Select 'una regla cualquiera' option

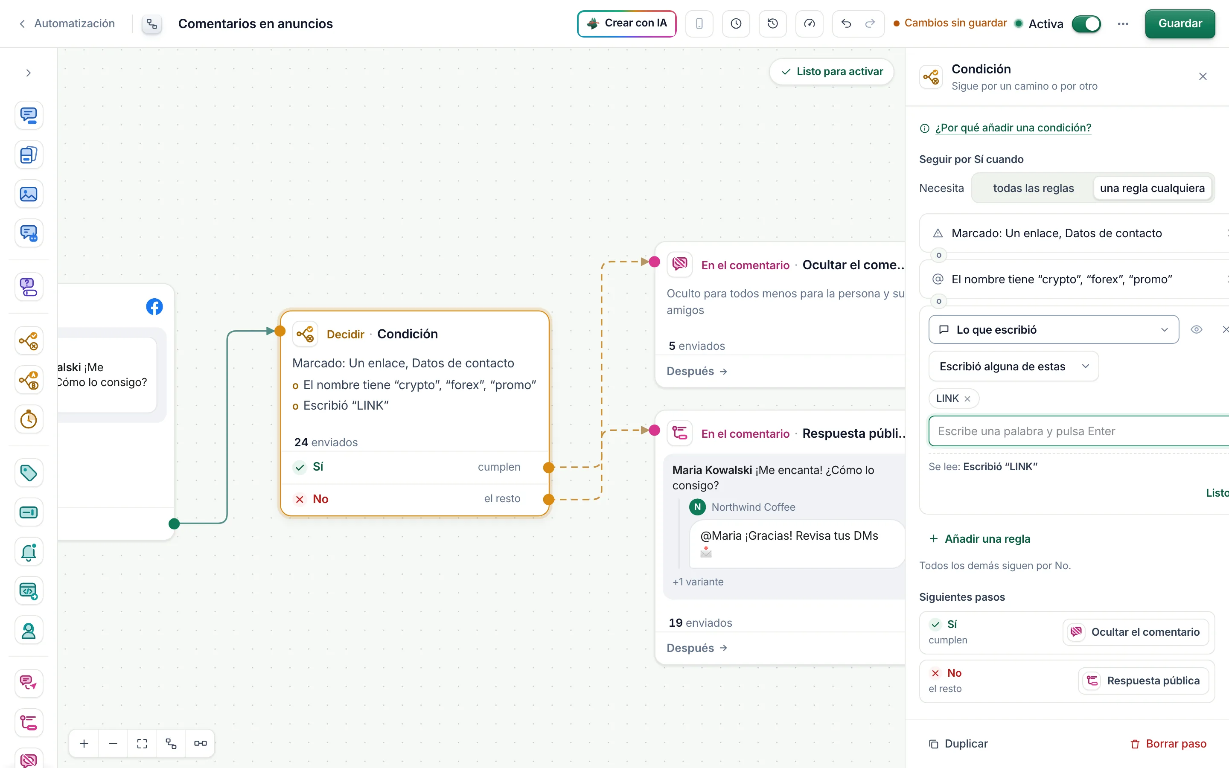point(1152,188)
